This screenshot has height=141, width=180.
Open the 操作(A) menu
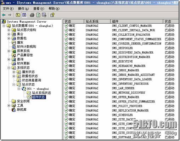[23, 8]
